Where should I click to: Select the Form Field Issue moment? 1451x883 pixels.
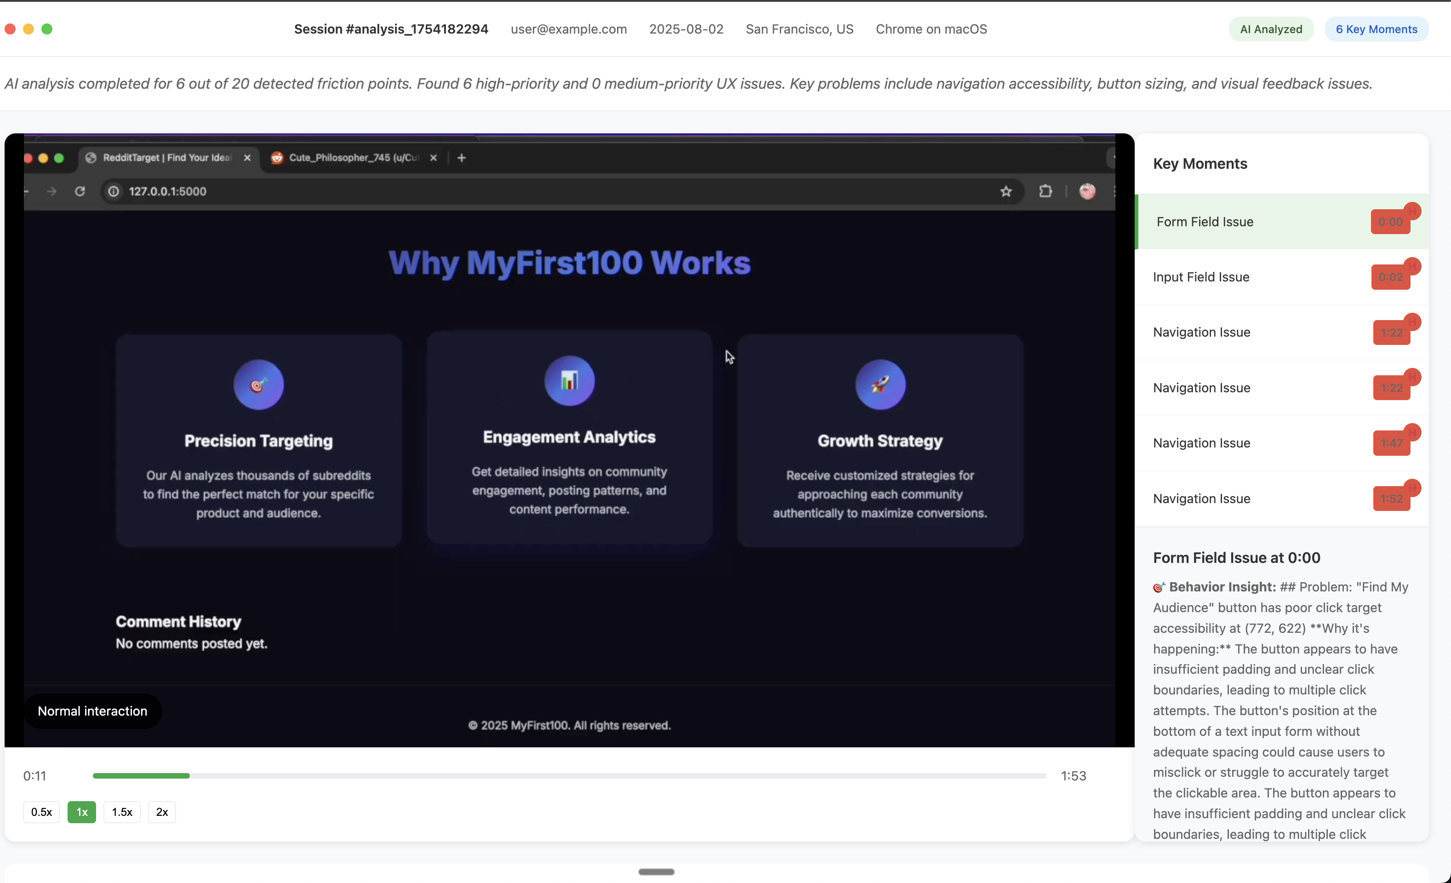click(1205, 222)
